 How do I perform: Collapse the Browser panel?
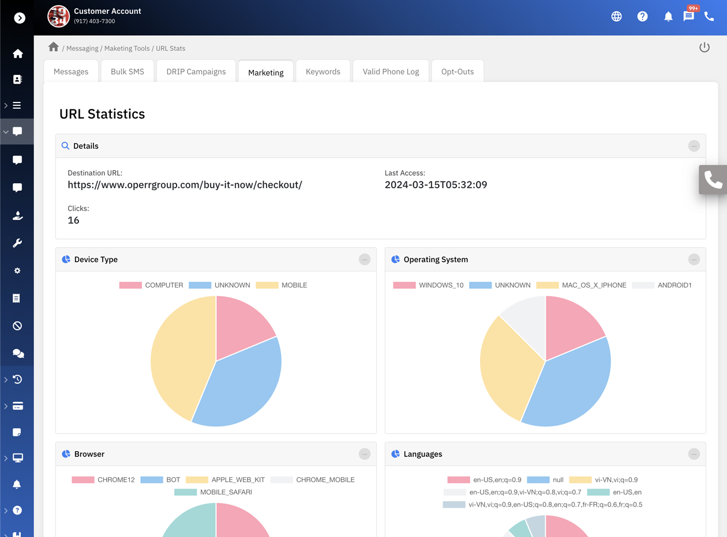tap(365, 454)
